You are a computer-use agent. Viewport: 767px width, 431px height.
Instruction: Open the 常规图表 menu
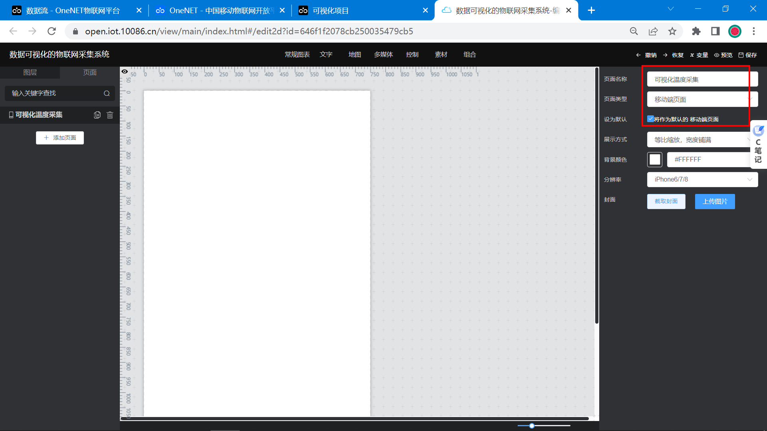pos(297,55)
